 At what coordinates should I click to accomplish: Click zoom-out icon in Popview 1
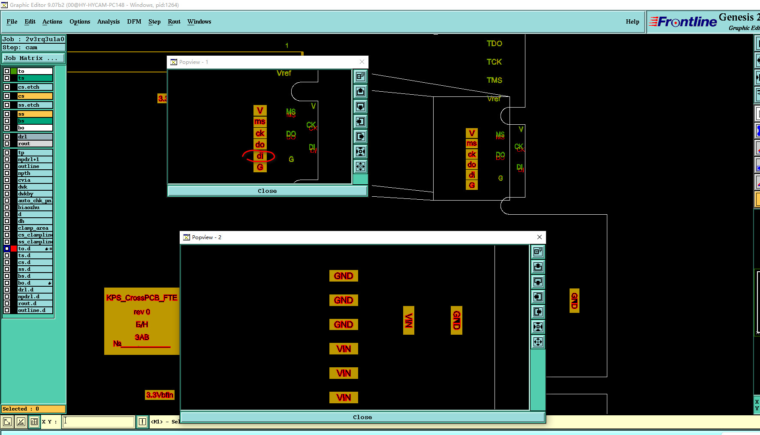click(361, 166)
